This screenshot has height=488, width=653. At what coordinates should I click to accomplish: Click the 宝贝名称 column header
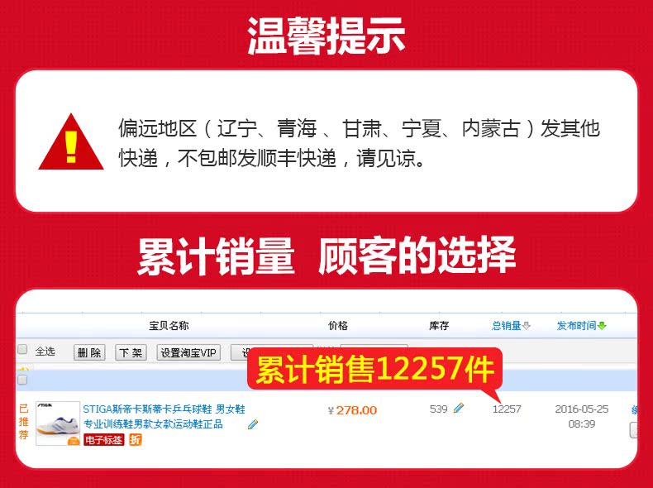(169, 326)
